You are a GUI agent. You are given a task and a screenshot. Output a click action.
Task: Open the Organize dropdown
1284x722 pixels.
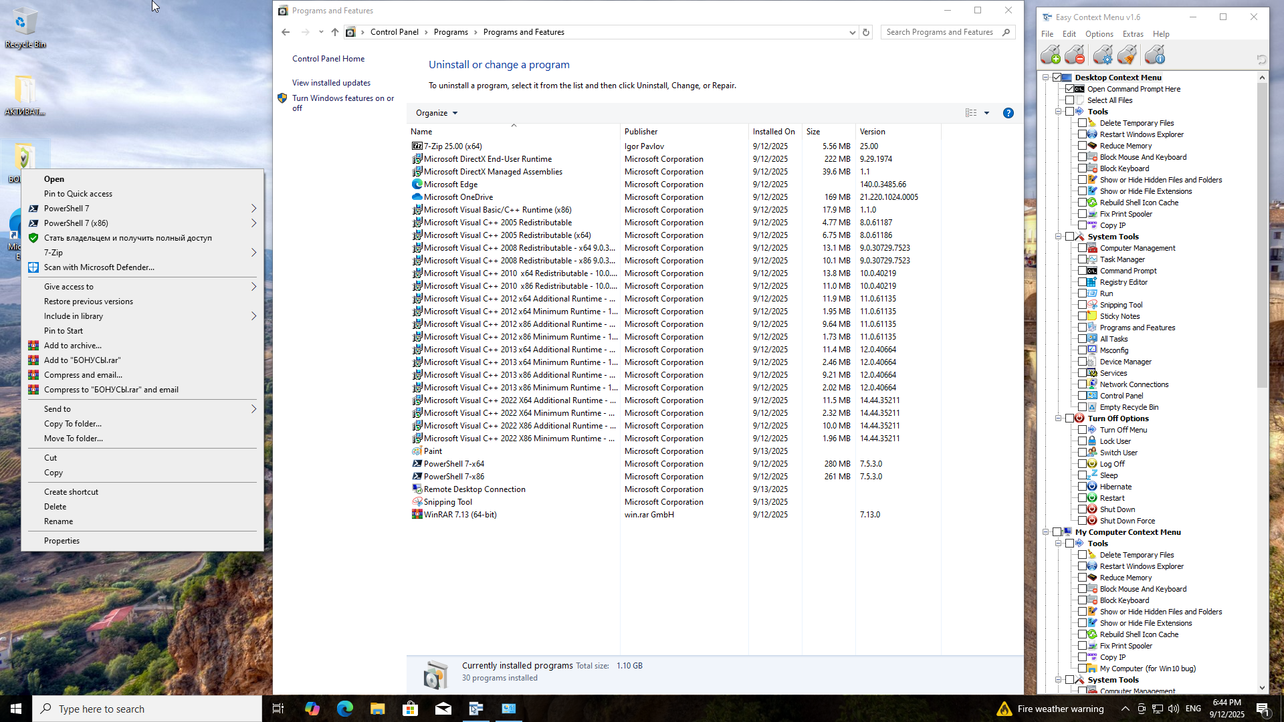(x=436, y=113)
